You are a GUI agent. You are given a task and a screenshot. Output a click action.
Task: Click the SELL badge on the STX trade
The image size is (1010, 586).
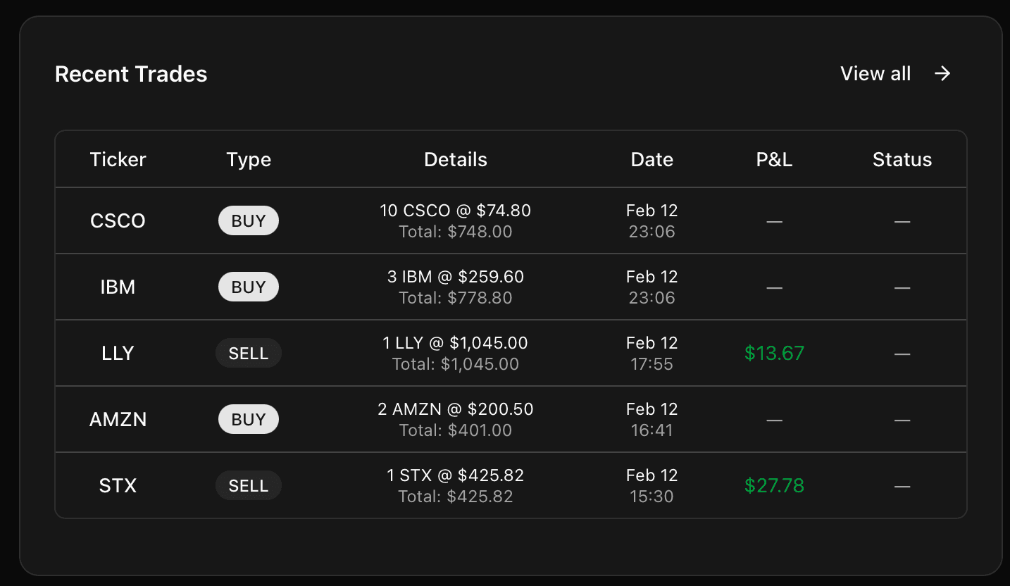click(x=249, y=485)
